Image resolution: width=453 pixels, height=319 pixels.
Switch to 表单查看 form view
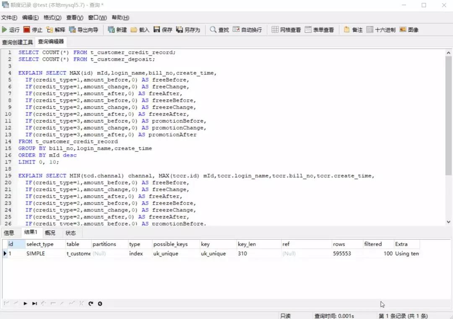(319, 30)
